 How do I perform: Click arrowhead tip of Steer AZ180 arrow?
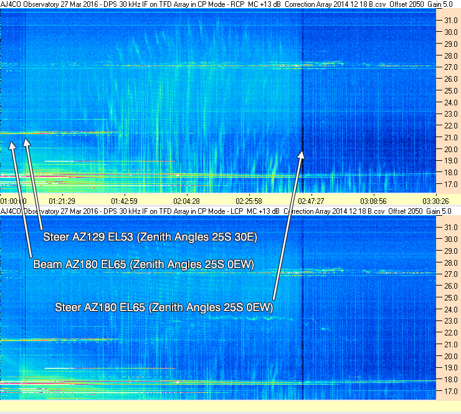click(302, 152)
